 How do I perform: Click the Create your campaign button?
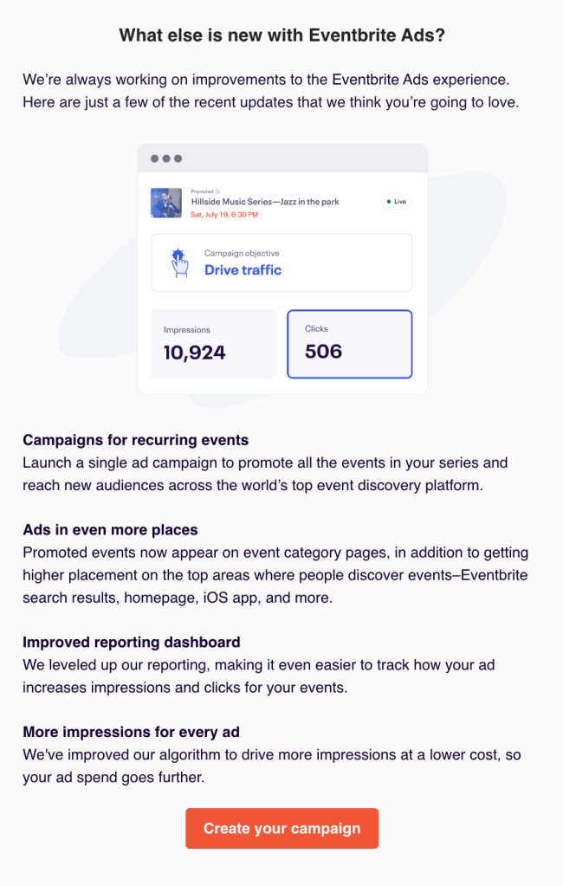281,828
